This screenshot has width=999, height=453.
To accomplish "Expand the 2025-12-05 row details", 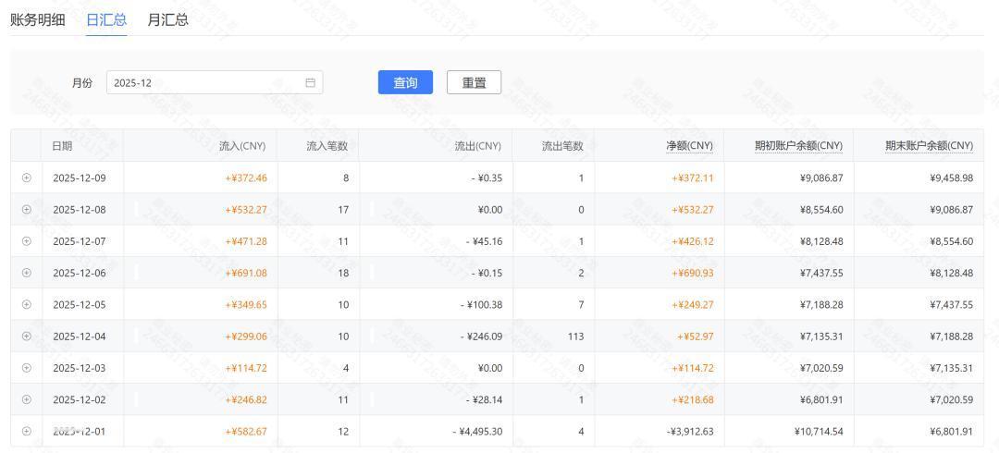I will coord(26,304).
